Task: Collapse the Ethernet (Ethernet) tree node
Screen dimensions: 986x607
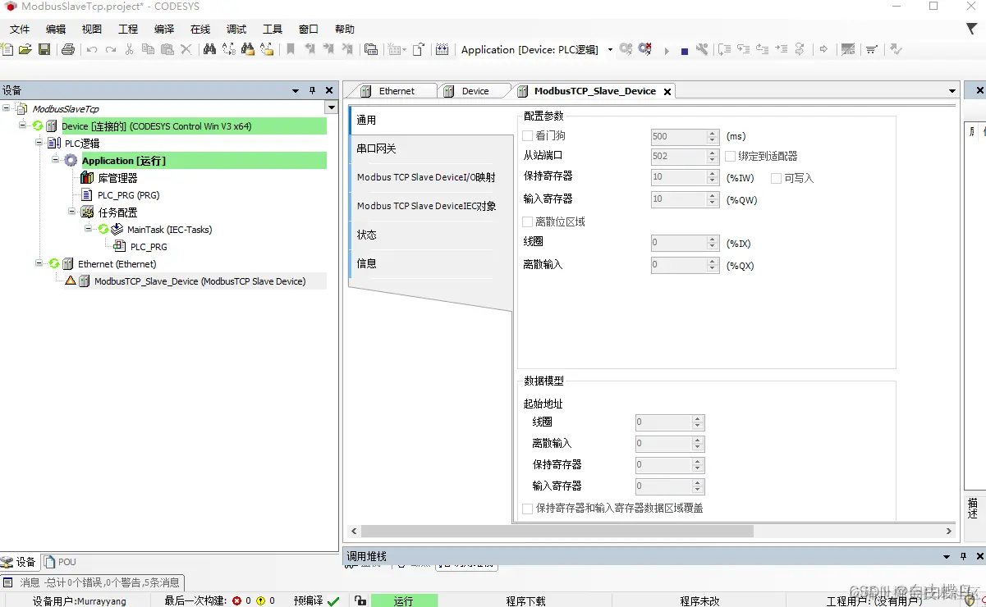Action: [39, 263]
